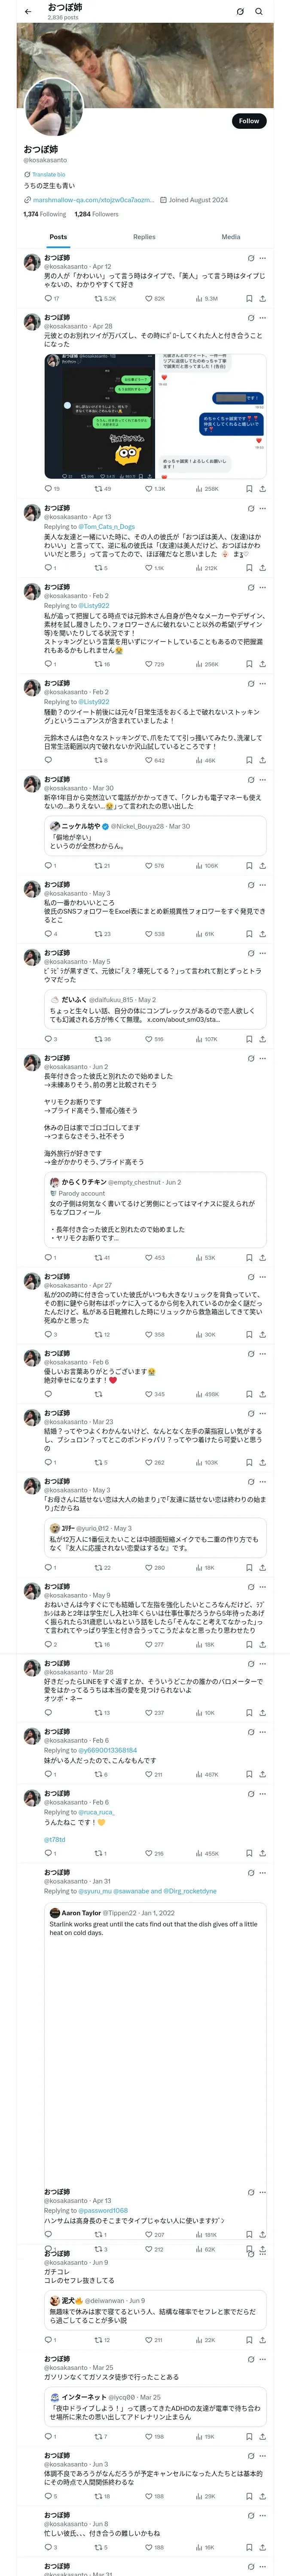Open more menu on the Jun 2 post
Screen dimensions: 290x2576
(x=263, y=1058)
